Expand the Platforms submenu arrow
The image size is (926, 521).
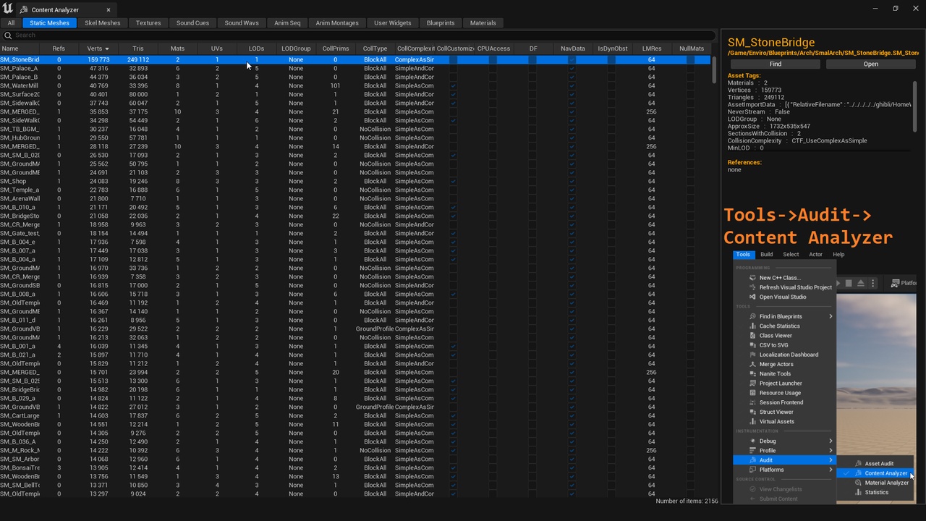coord(831,470)
